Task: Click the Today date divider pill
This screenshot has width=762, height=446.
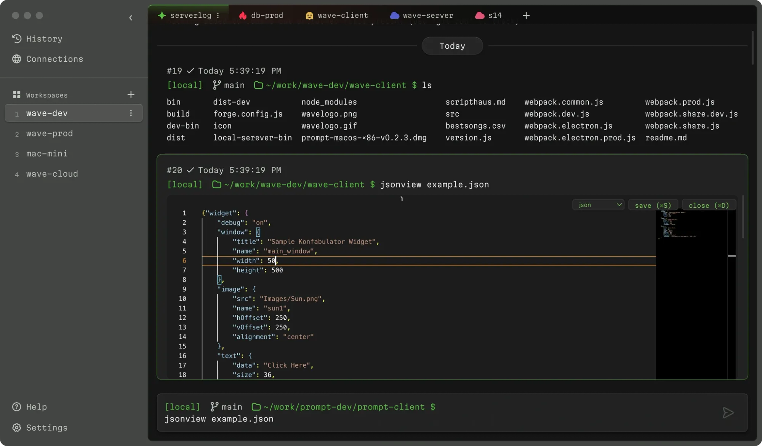Action: tap(452, 46)
